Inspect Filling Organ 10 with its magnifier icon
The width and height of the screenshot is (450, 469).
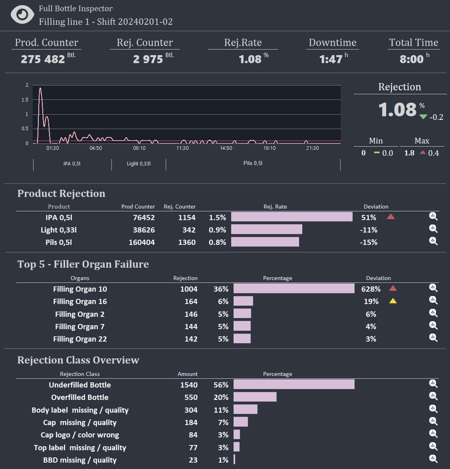point(433,288)
